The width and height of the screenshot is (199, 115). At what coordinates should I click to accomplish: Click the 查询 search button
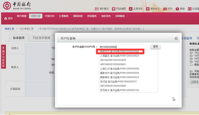[x=155, y=47]
